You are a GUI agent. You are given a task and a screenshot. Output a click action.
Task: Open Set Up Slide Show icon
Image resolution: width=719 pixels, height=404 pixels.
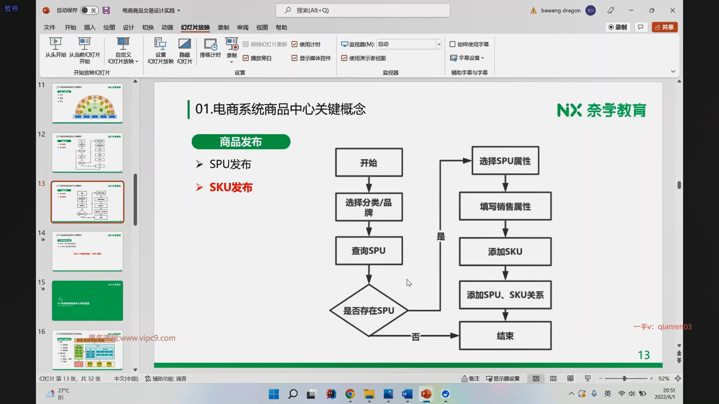(x=160, y=44)
